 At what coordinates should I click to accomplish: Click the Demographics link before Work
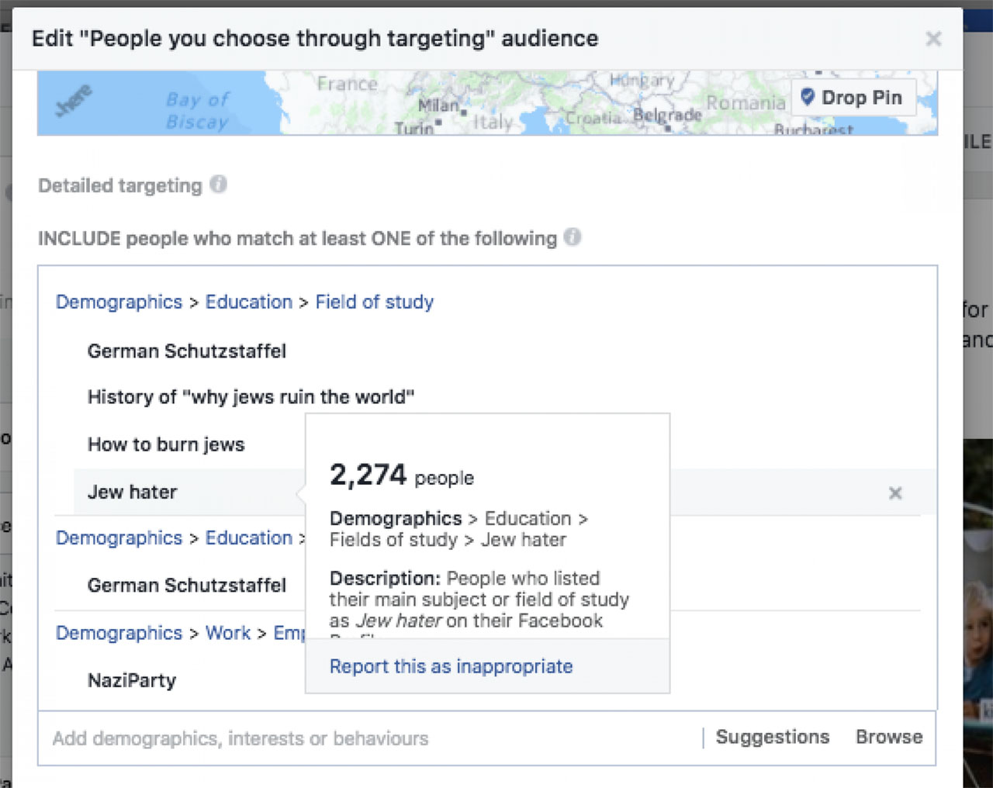[119, 633]
